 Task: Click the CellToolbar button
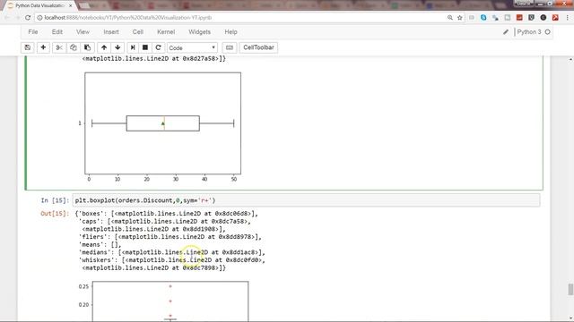pyautogui.click(x=258, y=47)
